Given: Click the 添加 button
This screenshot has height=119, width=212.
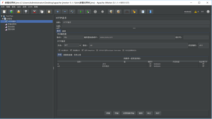Looking at the screenshot, I should 116,113.
